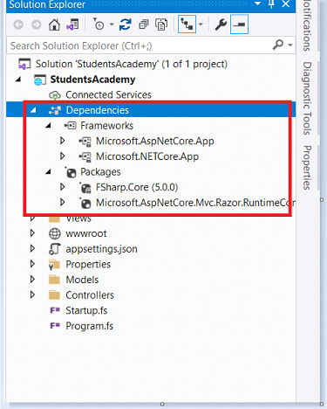Open the Pending Changes Filter clock icon
Image resolution: width=327 pixels, height=409 pixels.
[99, 24]
